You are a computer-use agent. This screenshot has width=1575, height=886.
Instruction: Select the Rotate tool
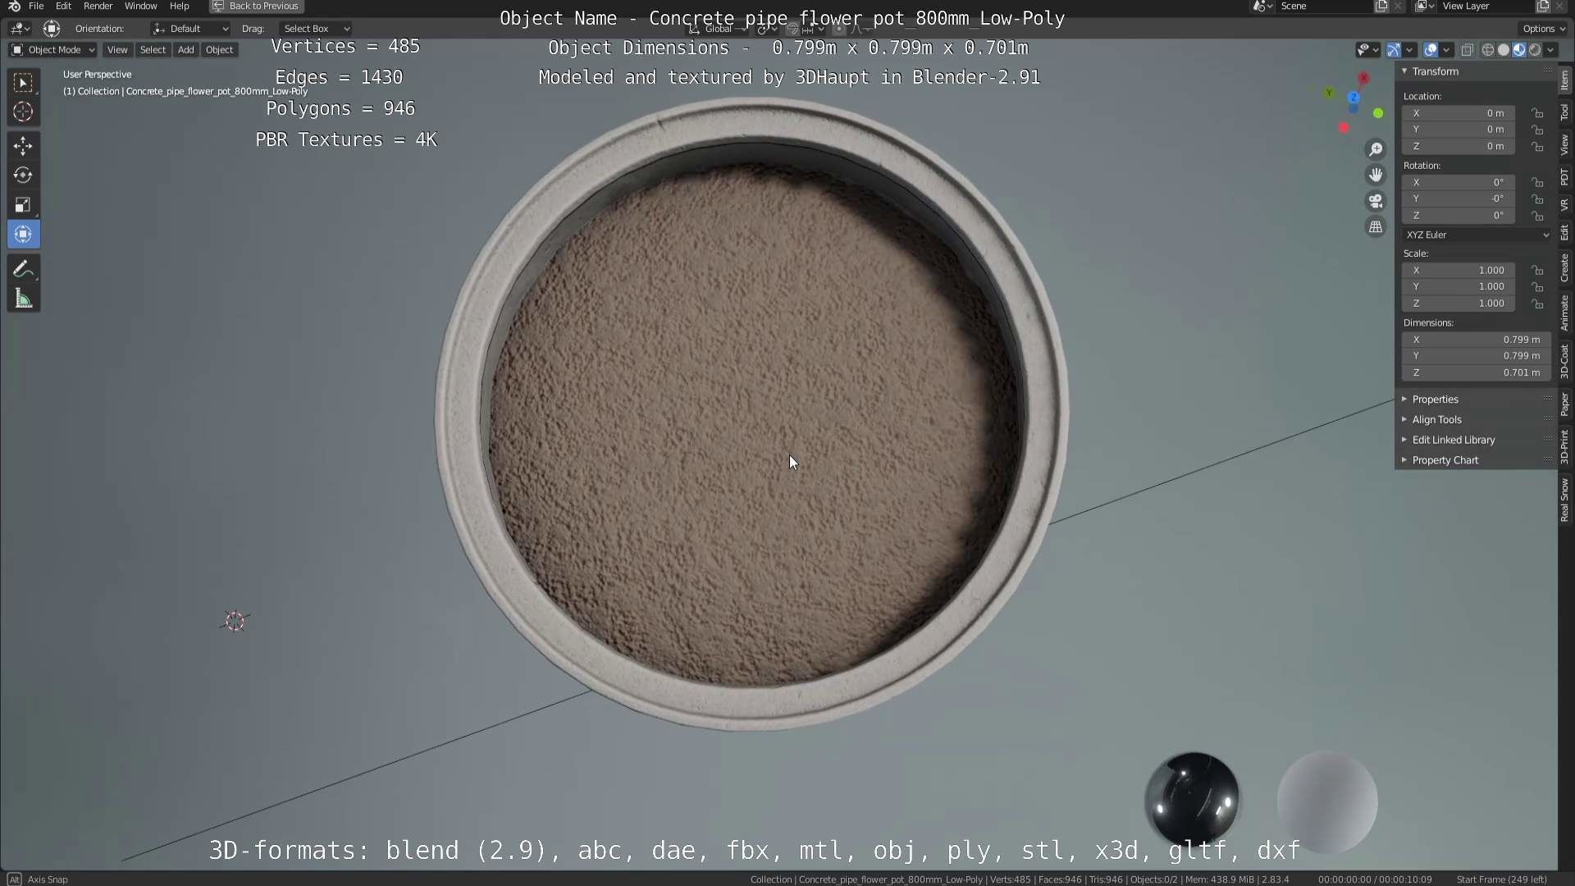click(23, 176)
